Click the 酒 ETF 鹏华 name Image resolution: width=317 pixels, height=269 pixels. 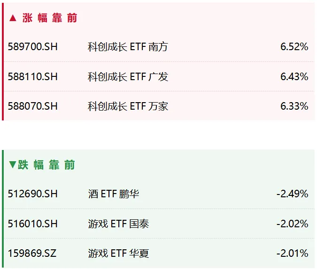pos(114,194)
